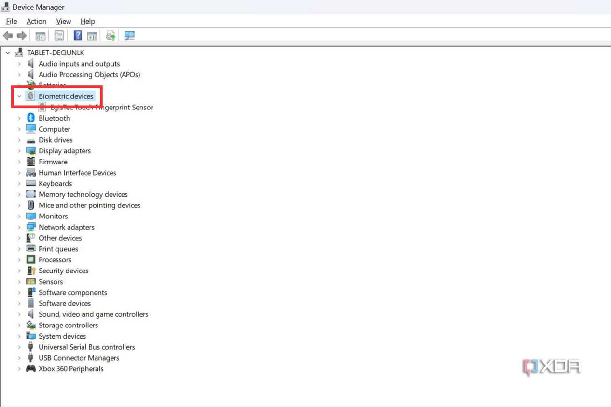Click the Keyboards category icon

[x=31, y=183]
